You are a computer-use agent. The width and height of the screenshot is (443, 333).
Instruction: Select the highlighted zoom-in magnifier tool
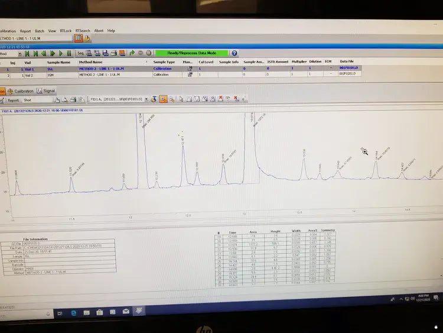(163, 99)
